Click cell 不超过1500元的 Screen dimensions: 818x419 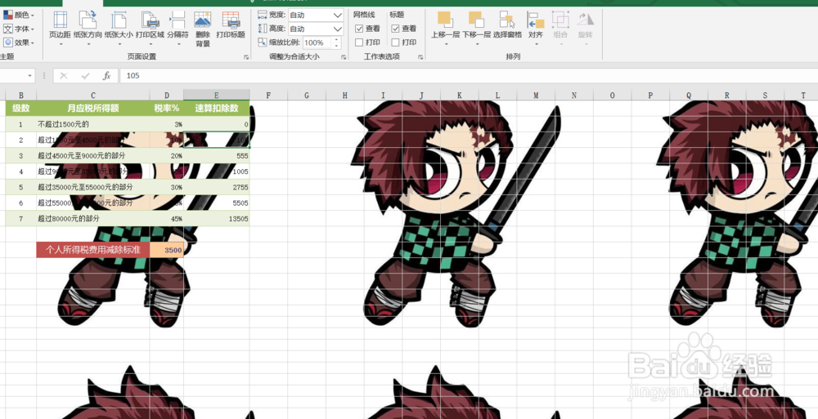click(93, 124)
